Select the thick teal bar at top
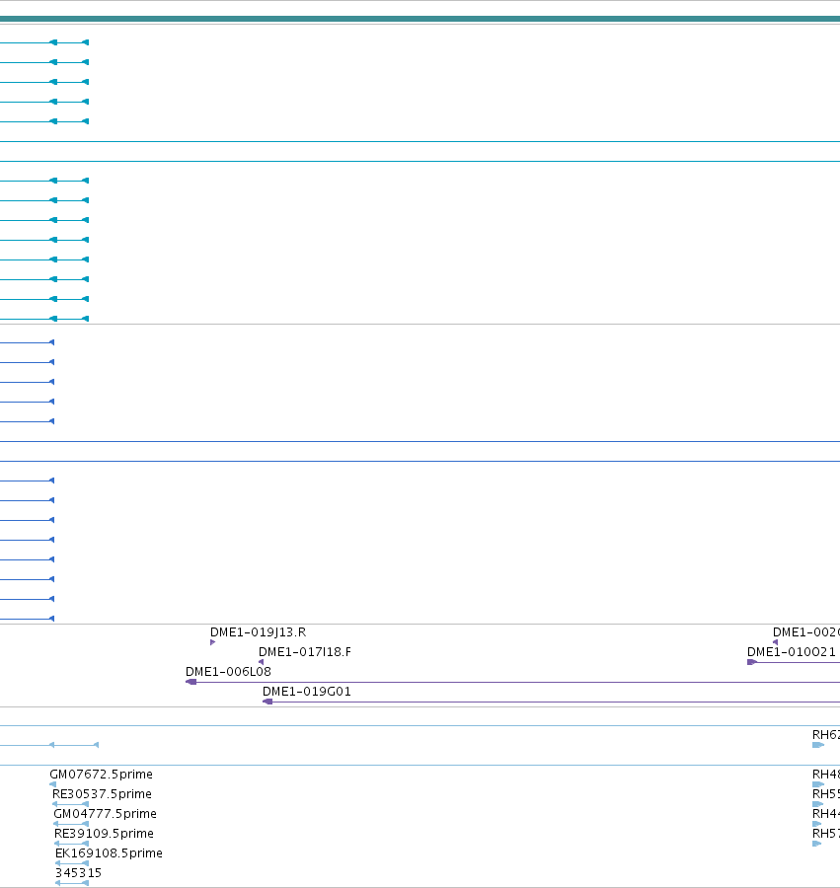The image size is (840, 888). click(420, 19)
